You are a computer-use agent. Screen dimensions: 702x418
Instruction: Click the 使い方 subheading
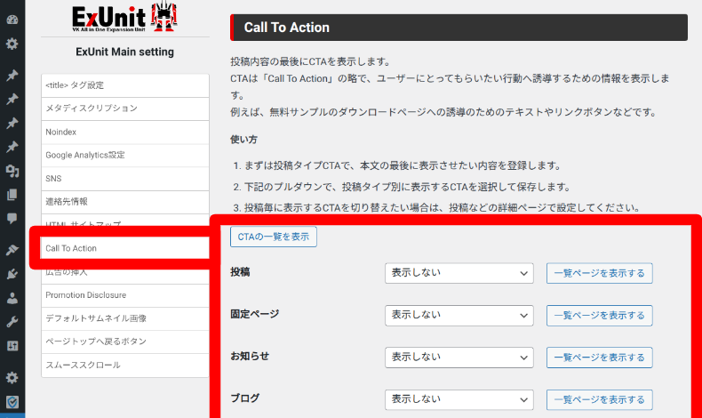point(243,140)
